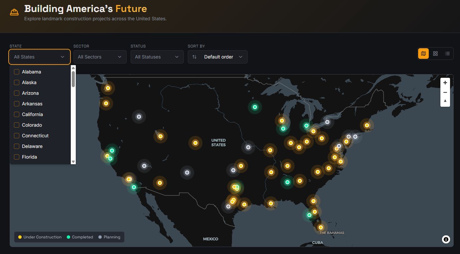Image resolution: width=460 pixels, height=254 pixels.
Task: Check the Alabama checkbox
Action: tap(17, 72)
